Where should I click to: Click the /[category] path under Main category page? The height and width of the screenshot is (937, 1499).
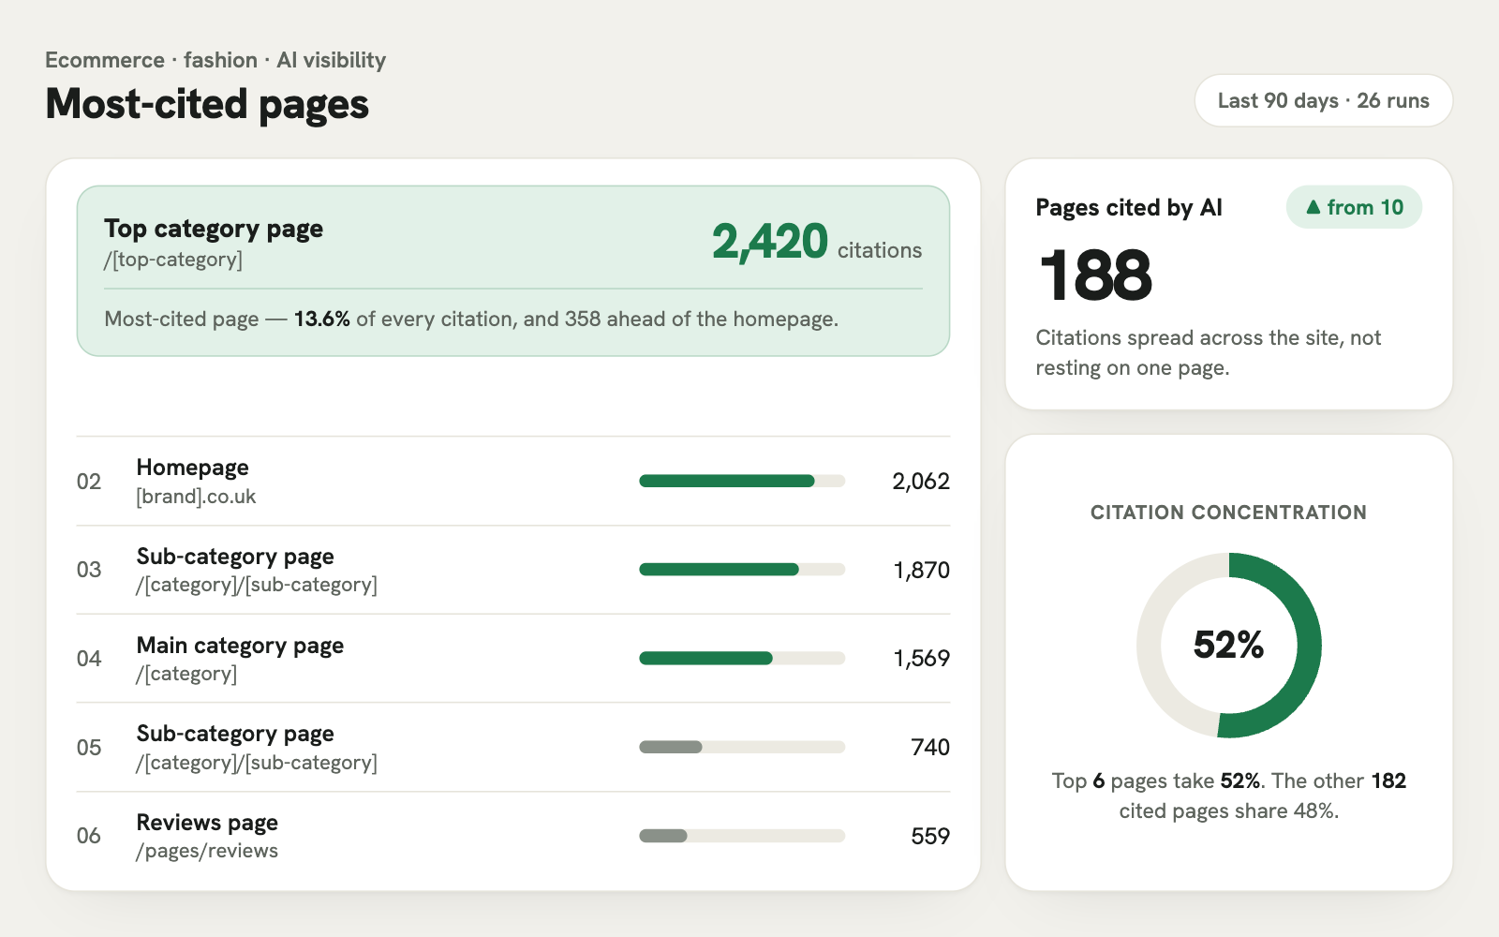[x=186, y=674]
